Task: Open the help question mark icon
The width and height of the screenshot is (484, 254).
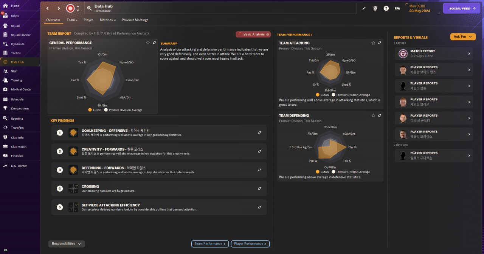Action: [x=386, y=8]
